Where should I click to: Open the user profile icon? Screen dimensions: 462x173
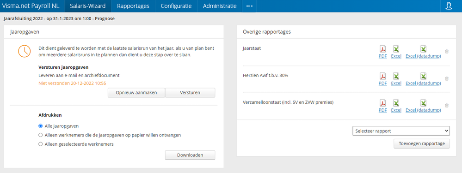point(449,6)
